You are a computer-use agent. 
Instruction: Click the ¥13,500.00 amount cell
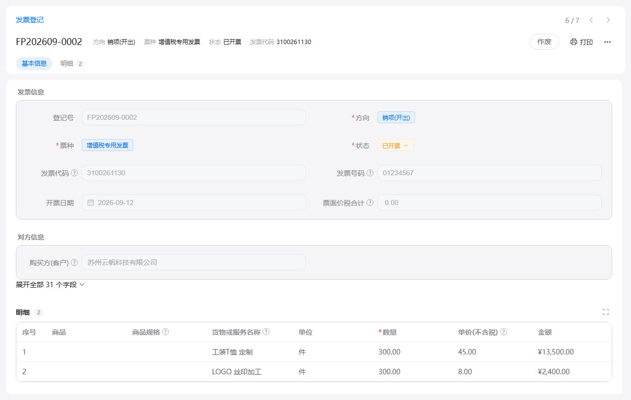click(556, 352)
